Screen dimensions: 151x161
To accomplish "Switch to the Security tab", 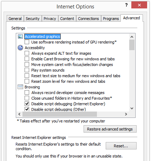I will (33, 19).
